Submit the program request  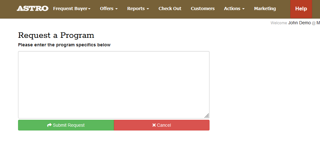pyautogui.click(x=66, y=125)
